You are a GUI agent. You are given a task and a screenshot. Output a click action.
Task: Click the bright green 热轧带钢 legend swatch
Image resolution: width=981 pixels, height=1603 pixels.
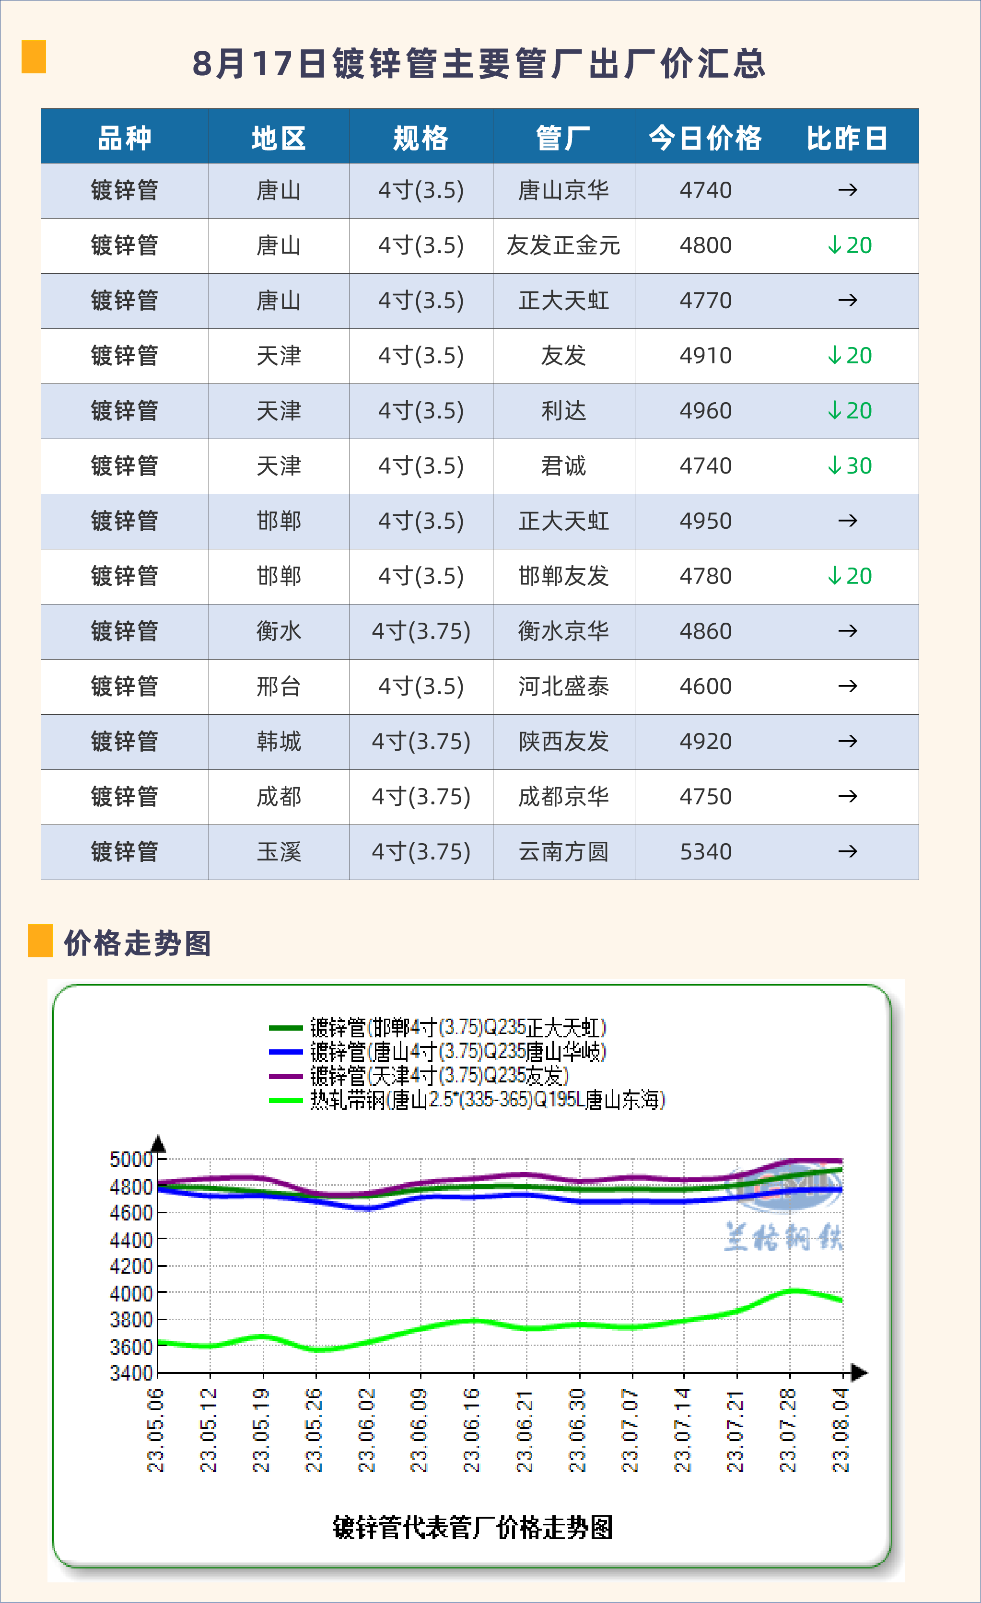pyautogui.click(x=286, y=1100)
